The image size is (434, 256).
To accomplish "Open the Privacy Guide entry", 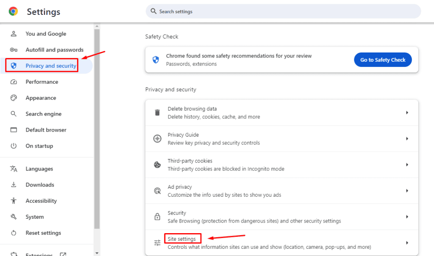I will 282,138.
